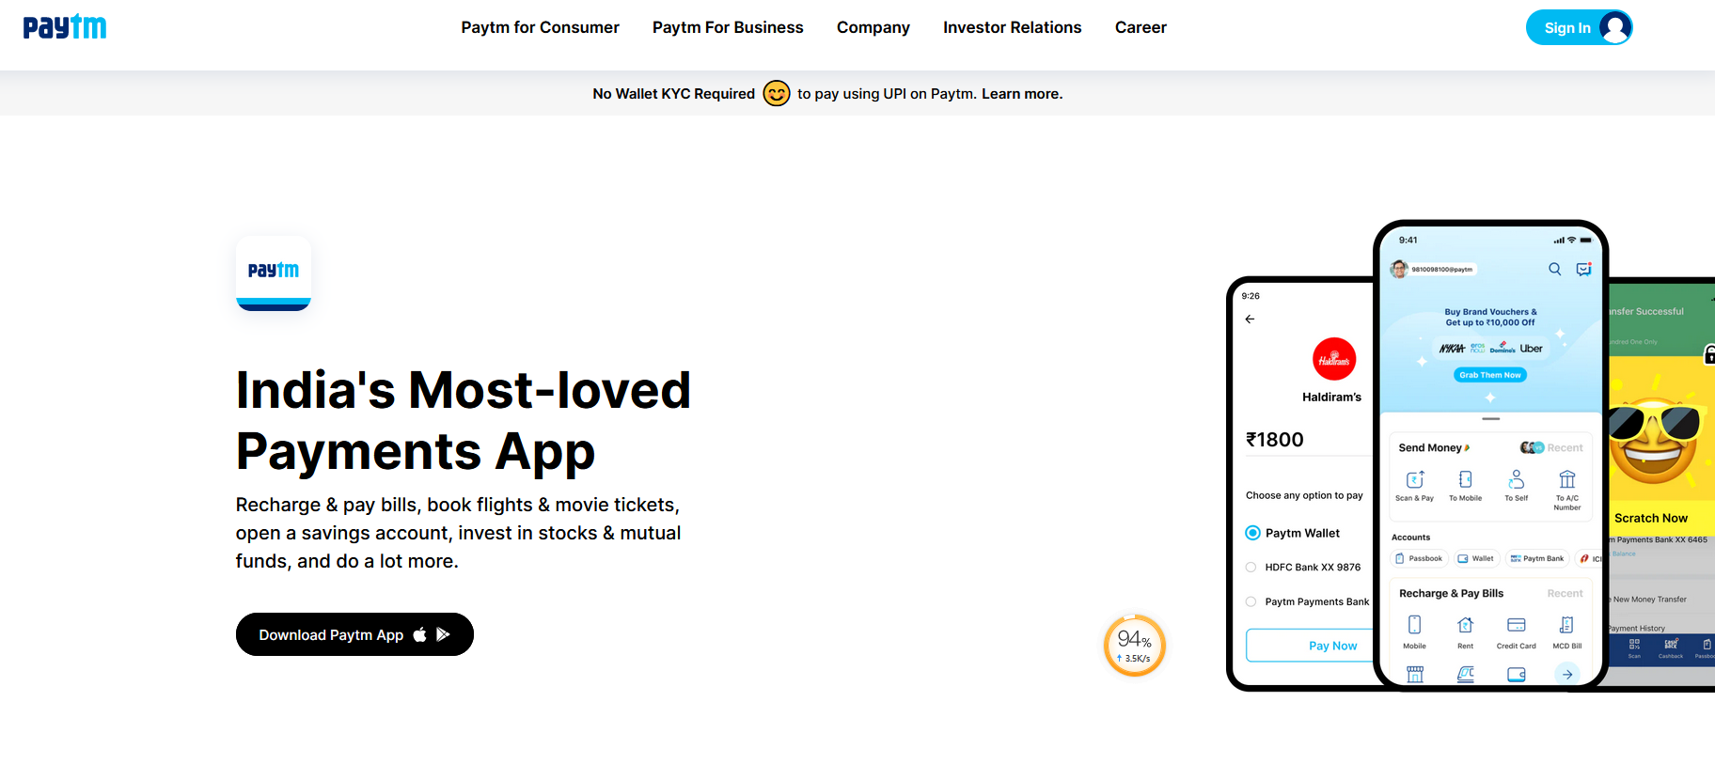Select the Paytm Wallet radio option
1715x764 pixels.
tap(1252, 533)
